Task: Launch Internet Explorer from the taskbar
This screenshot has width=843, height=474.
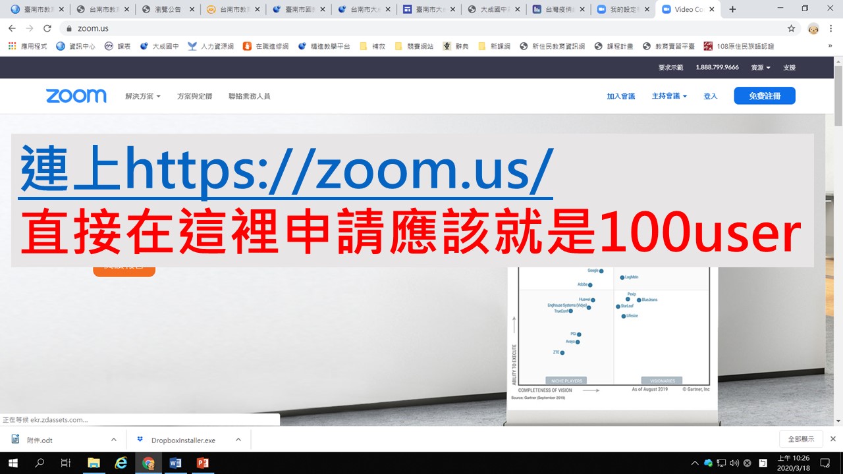Action: tap(121, 463)
